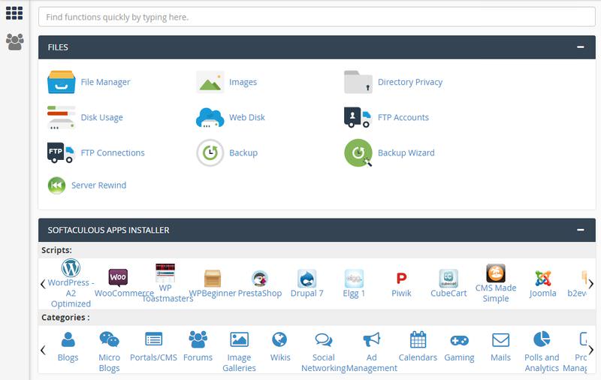This screenshot has height=380, width=601.
Task: Click the Backup clock icon
Action: (x=210, y=153)
